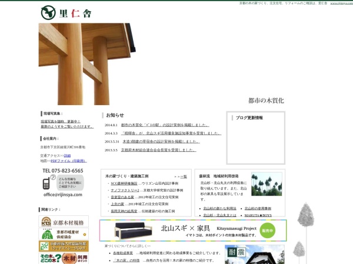Open 北山杉の新たな利用法 link
The width and height of the screenshot is (353, 264).
(219, 208)
